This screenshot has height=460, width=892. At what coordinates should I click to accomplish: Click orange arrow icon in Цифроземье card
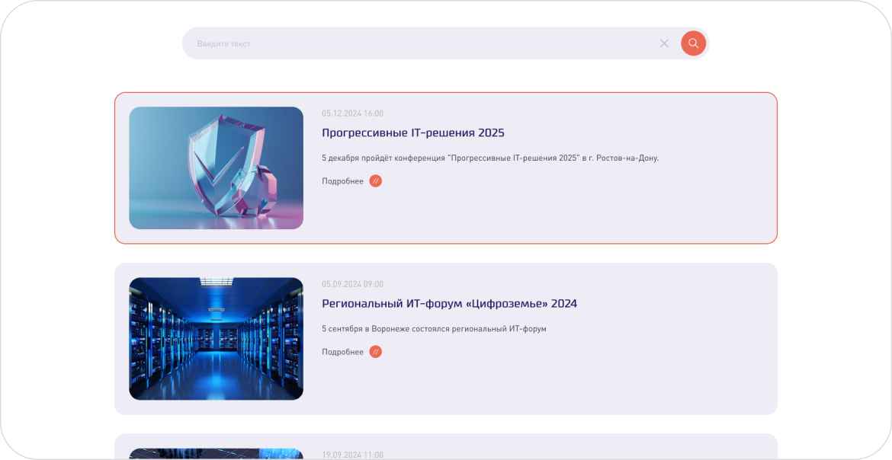tap(375, 352)
